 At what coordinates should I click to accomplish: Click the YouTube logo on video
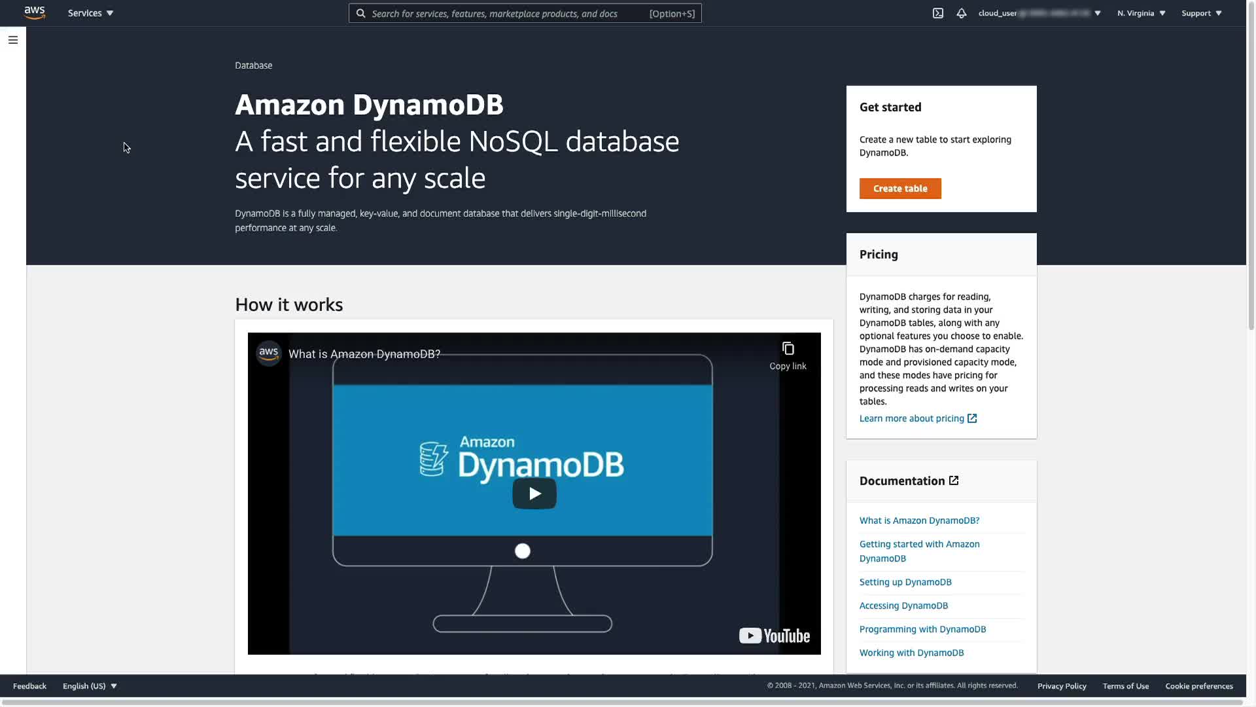pos(775,636)
